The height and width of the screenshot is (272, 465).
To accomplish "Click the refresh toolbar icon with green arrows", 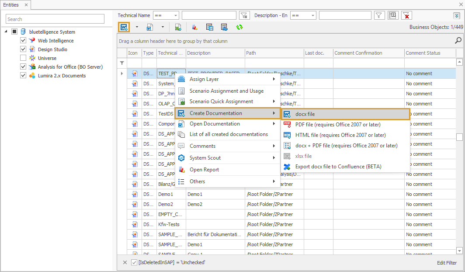I will tap(239, 27).
